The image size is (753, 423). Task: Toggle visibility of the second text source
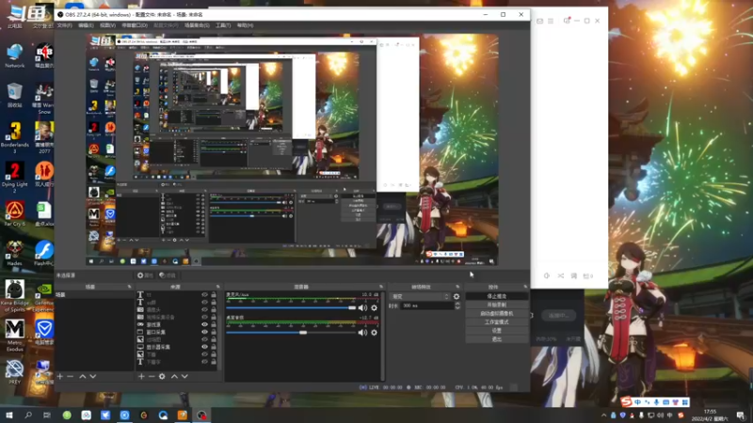pyautogui.click(x=204, y=302)
